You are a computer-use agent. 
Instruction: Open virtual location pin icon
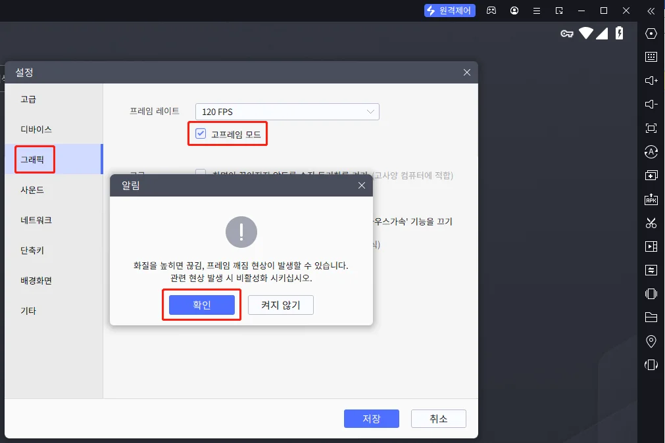[x=651, y=341]
